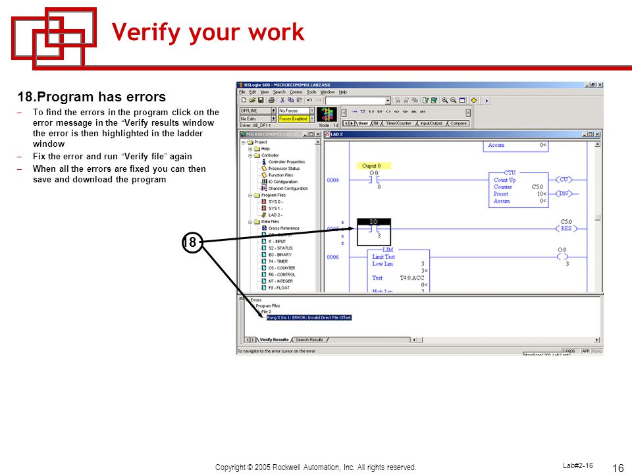Switch to the Bit instruction tab
Image resolution: width=632 pixels, height=474 pixels.
pyautogui.click(x=376, y=123)
